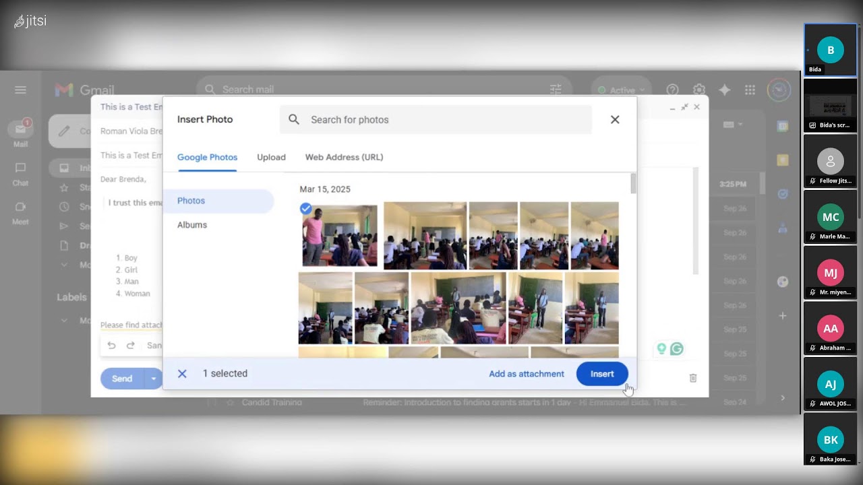The width and height of the screenshot is (863, 485).
Task: Open the Active status dropdown
Action: click(x=622, y=90)
